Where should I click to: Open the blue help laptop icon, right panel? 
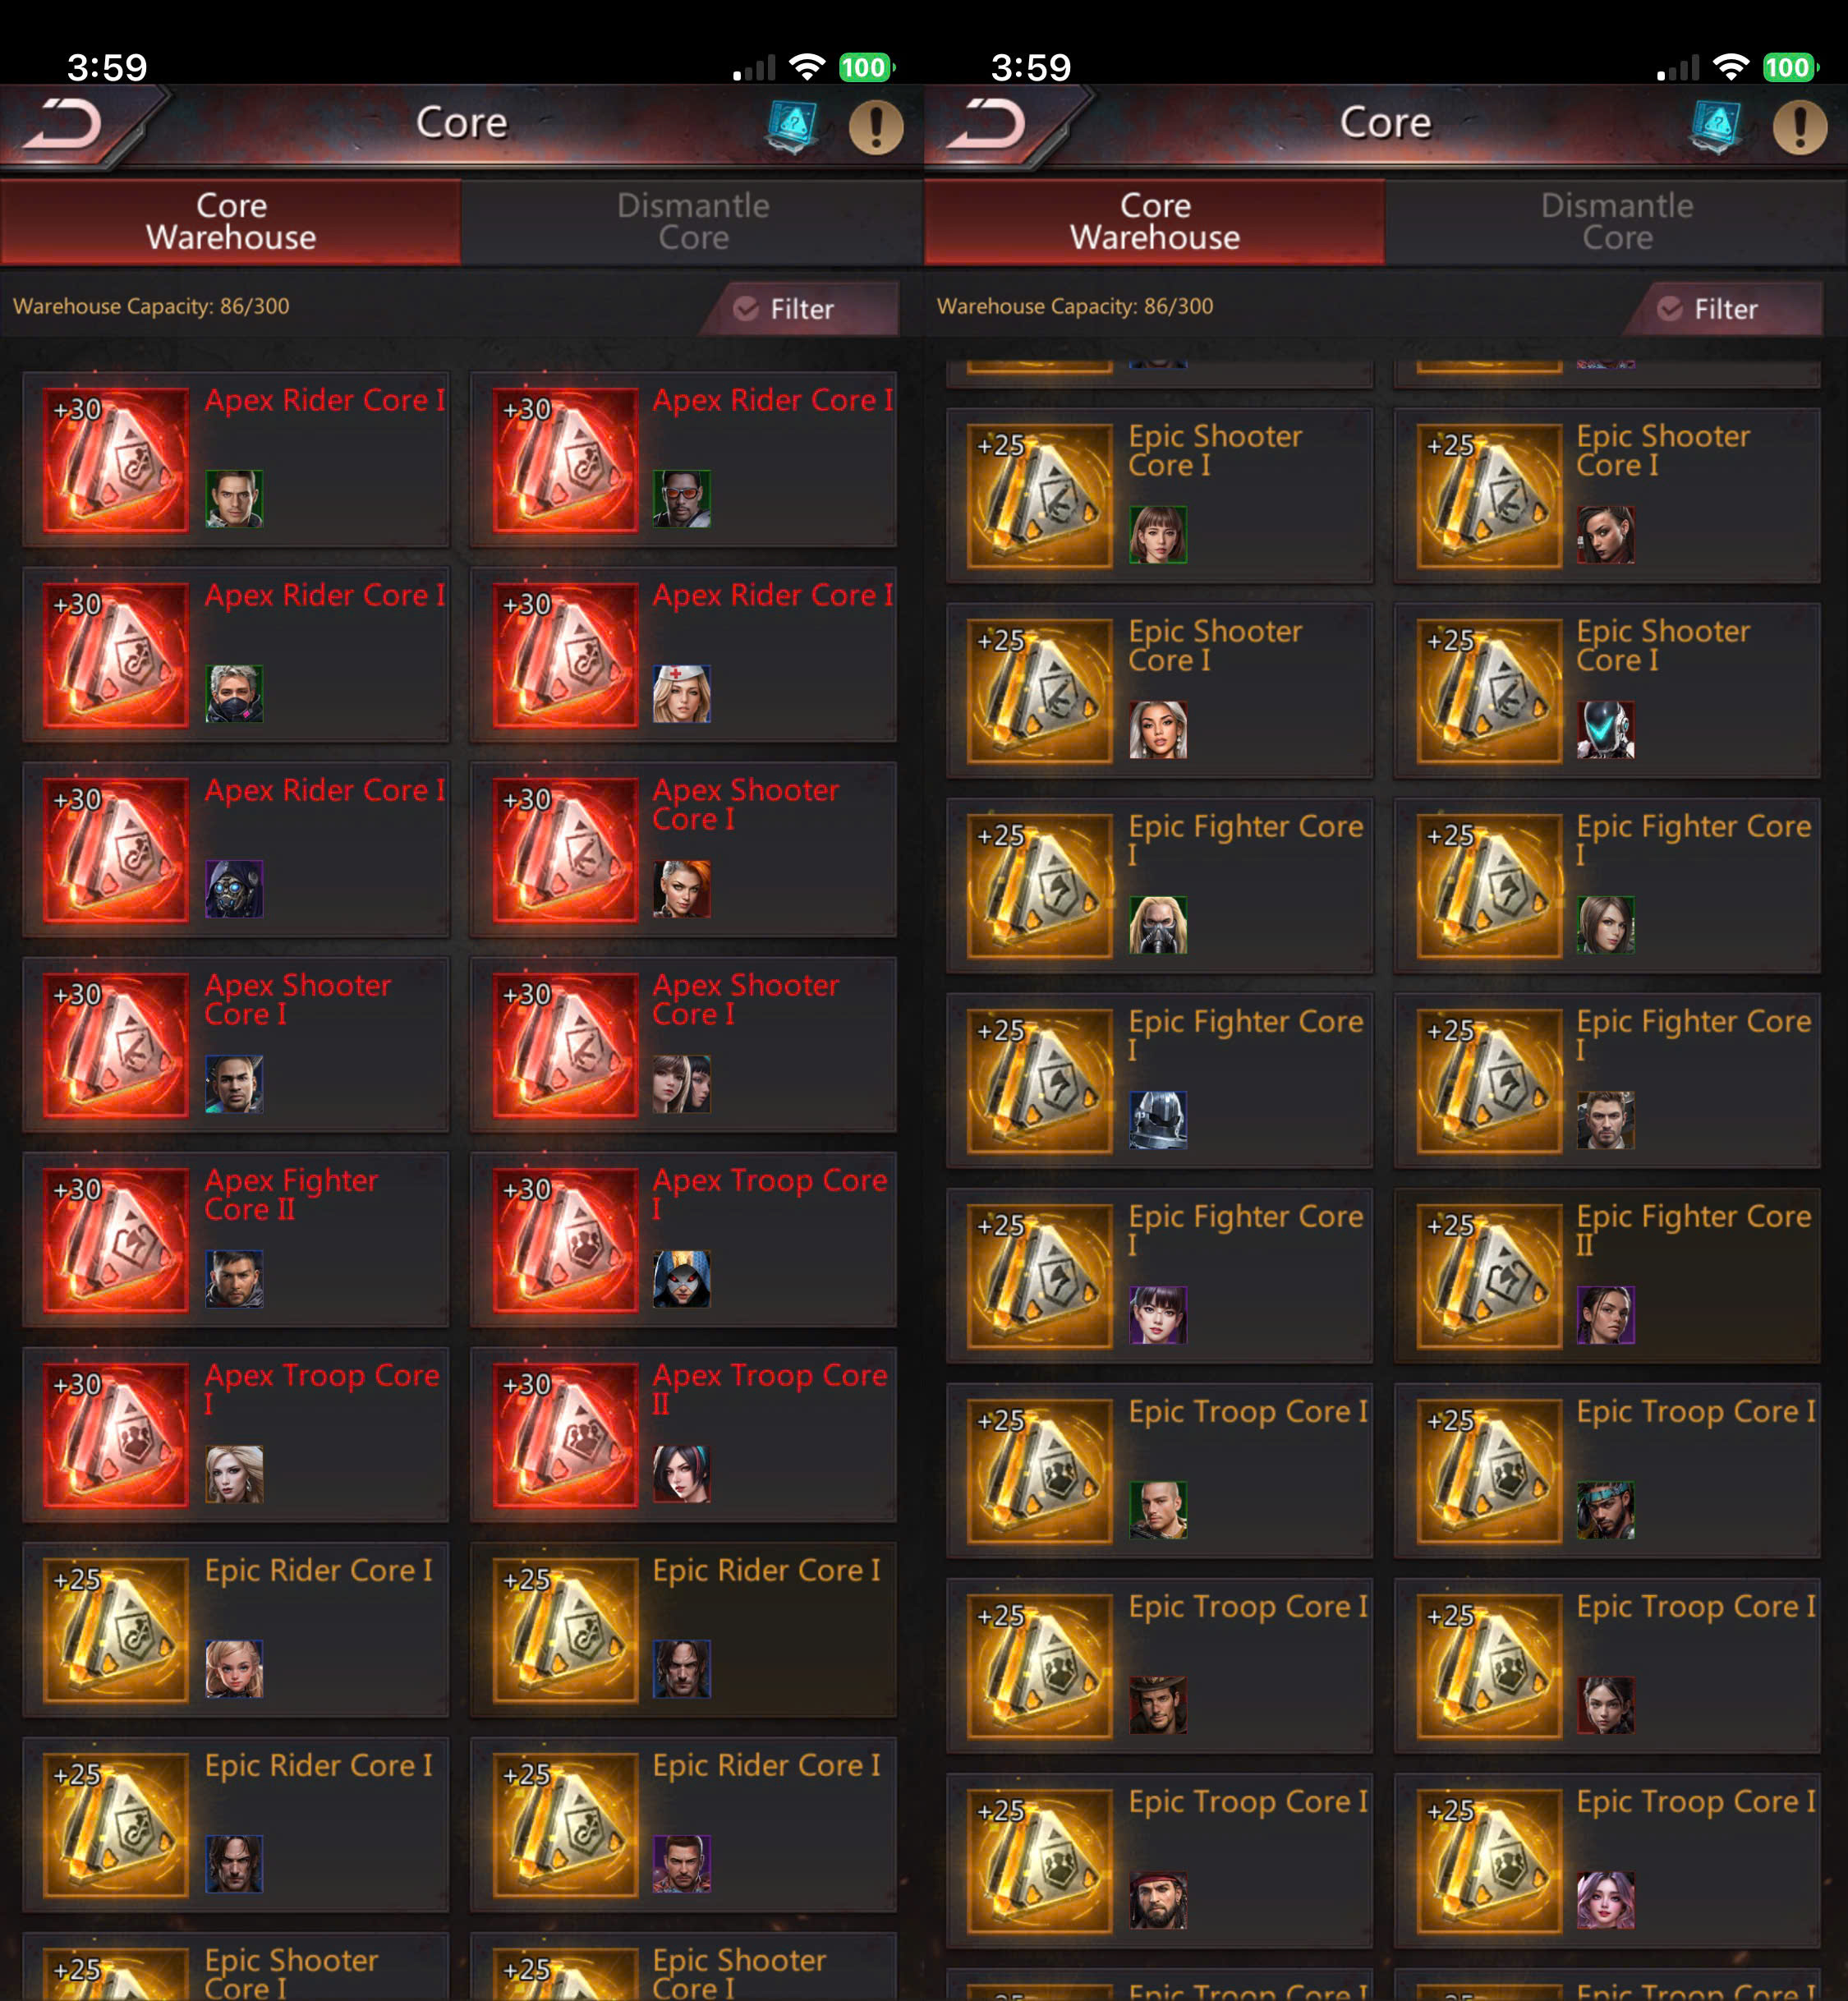point(1716,127)
